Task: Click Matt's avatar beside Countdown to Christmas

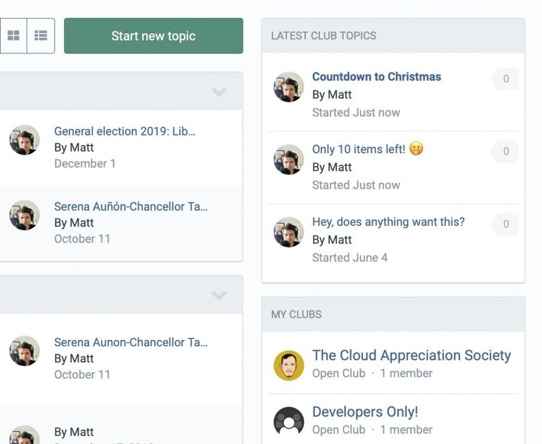Action: click(289, 87)
